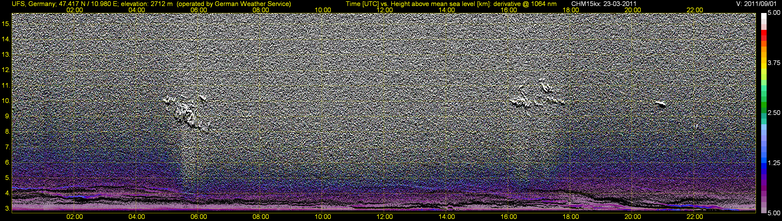The image size is (782, 221).
Task: Click the height axis label '11.'
Action: 6,85
